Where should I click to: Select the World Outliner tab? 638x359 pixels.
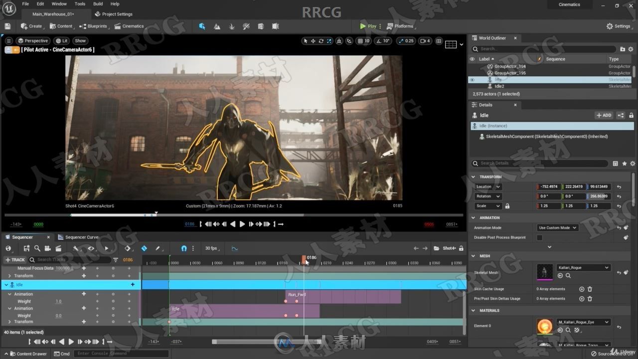coord(492,38)
